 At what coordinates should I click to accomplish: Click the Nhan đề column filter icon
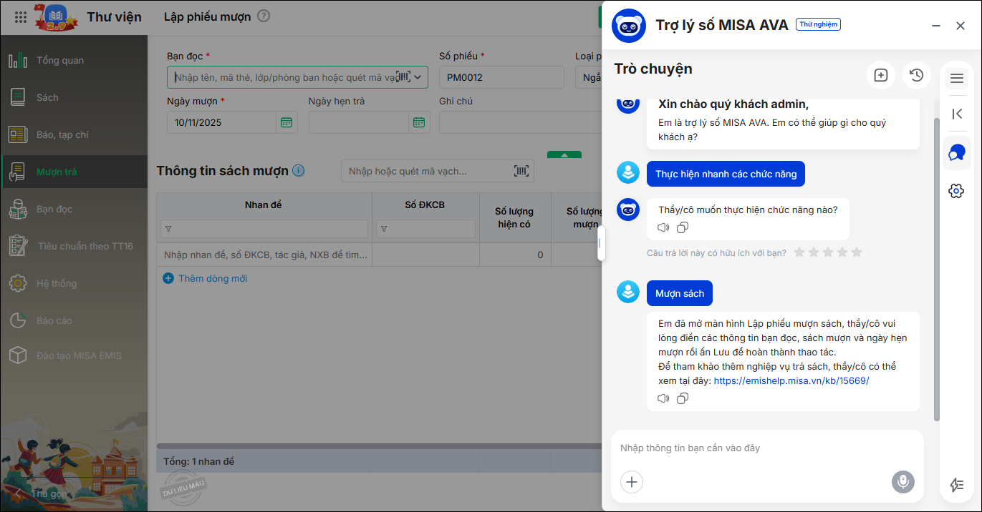(x=169, y=229)
